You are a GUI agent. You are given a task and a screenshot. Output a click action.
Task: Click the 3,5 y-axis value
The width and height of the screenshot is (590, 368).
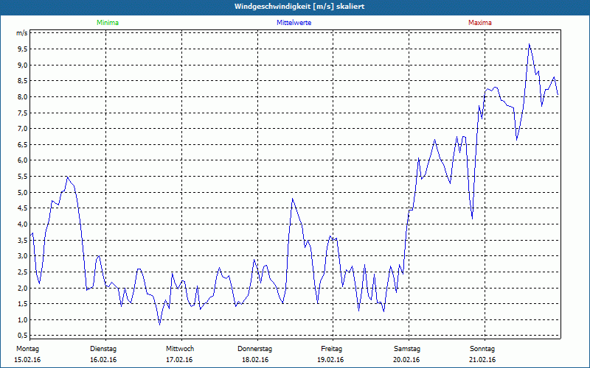[x=23, y=241]
